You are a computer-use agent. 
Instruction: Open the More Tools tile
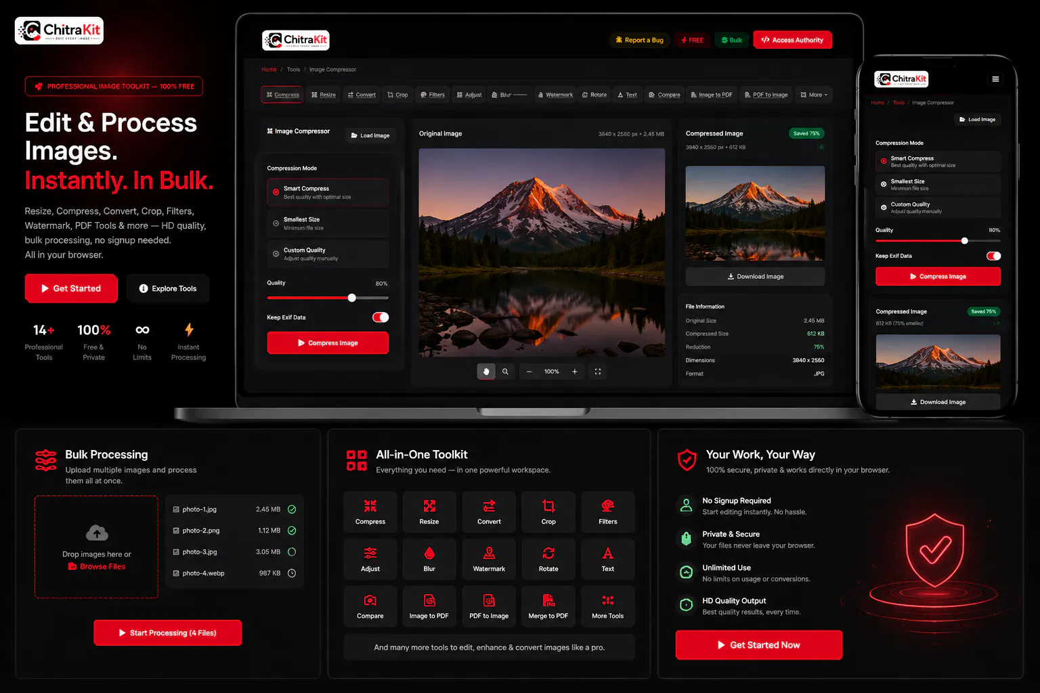point(608,606)
